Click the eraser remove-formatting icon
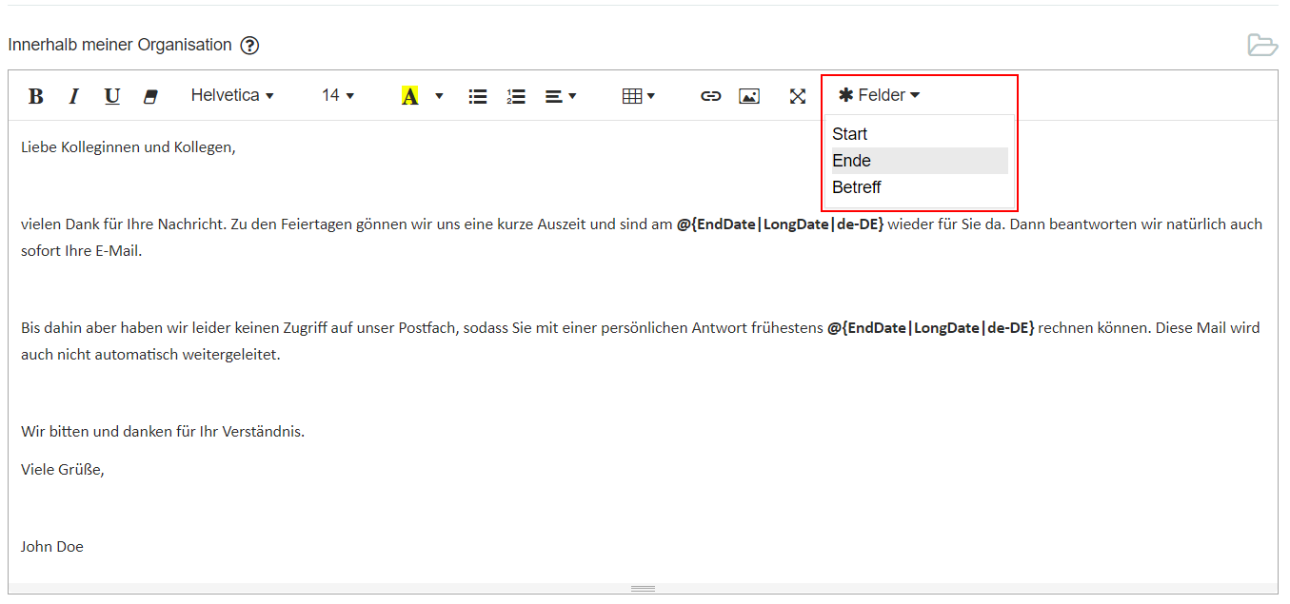This screenshot has width=1290, height=604. click(x=149, y=96)
